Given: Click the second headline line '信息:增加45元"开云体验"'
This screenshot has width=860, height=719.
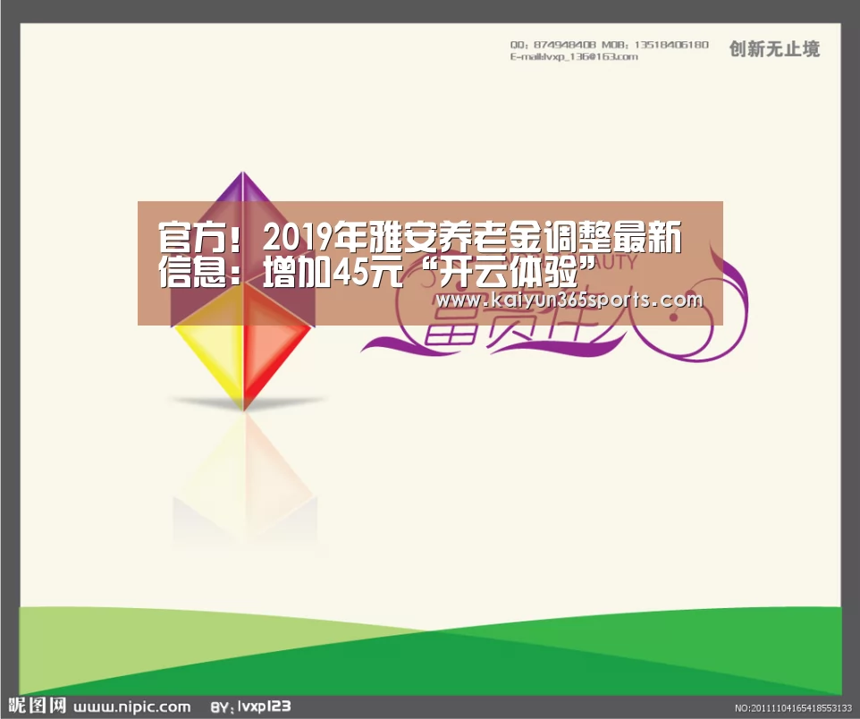Looking at the screenshot, I should (376, 271).
